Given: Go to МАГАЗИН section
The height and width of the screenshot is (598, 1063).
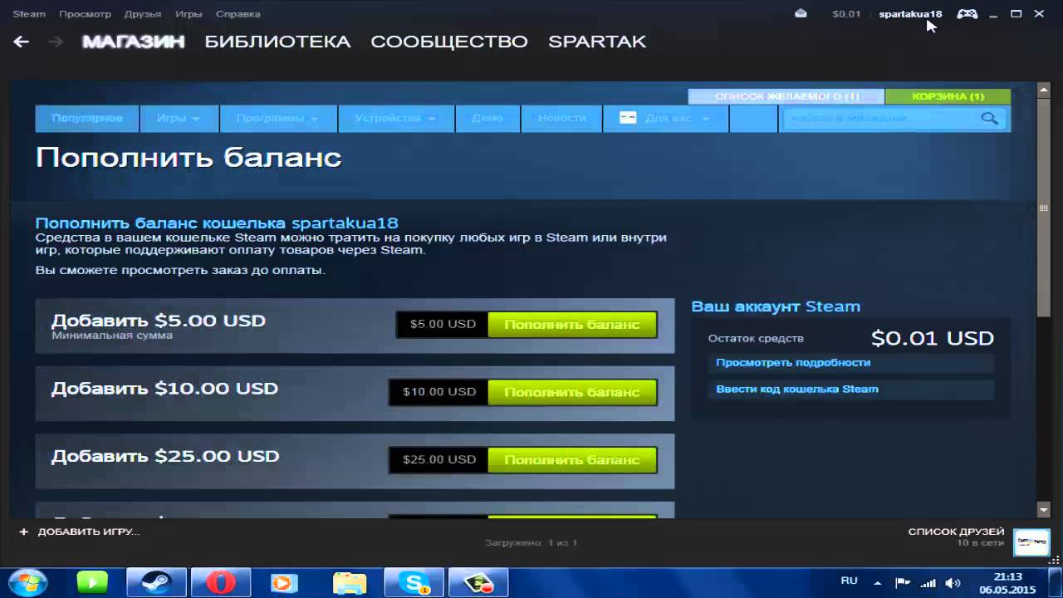Looking at the screenshot, I should coord(133,42).
